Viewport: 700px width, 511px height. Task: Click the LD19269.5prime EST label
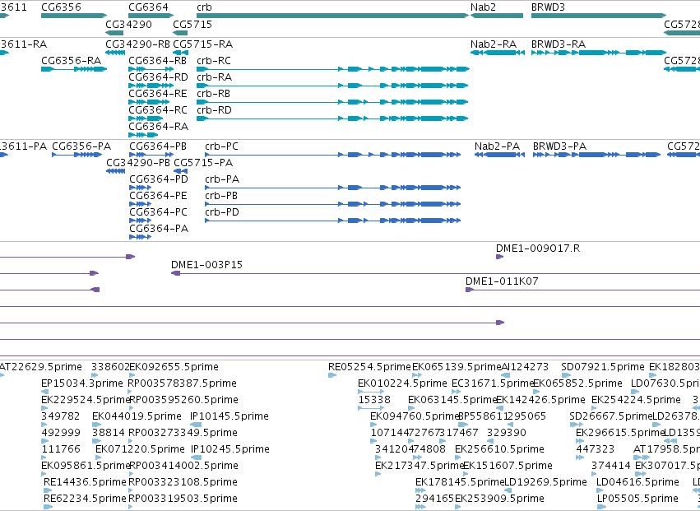[x=545, y=481]
